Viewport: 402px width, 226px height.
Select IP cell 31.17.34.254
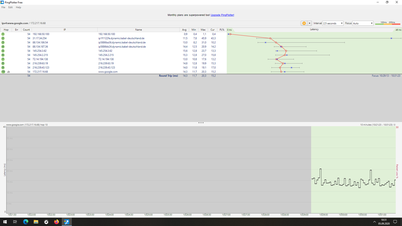click(x=39, y=38)
